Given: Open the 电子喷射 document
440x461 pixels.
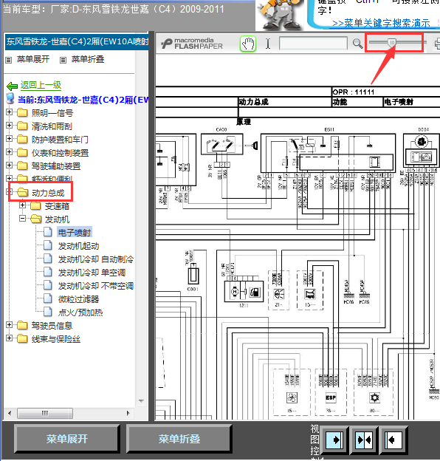Looking at the screenshot, I should [x=75, y=233].
